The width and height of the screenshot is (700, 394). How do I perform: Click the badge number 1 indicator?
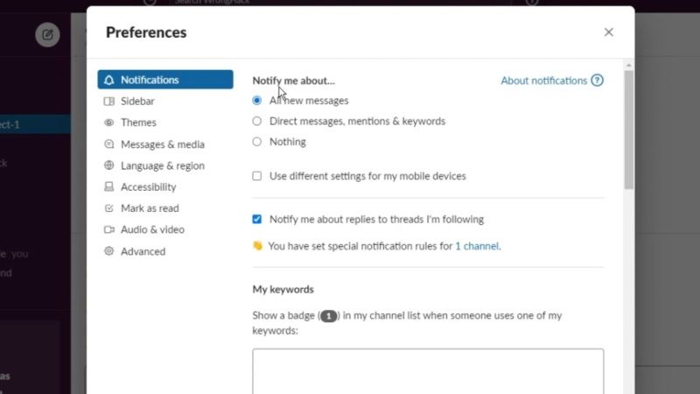coord(329,316)
